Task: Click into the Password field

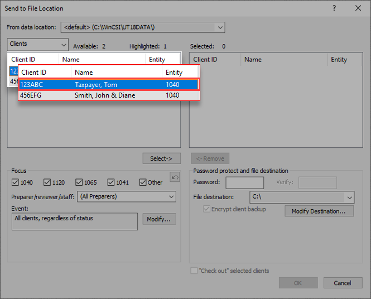Action: [x=244, y=182]
